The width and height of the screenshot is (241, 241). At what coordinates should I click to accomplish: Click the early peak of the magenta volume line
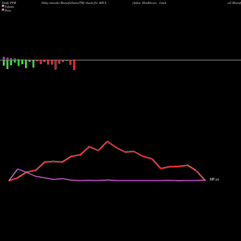pyautogui.click(x=18, y=169)
